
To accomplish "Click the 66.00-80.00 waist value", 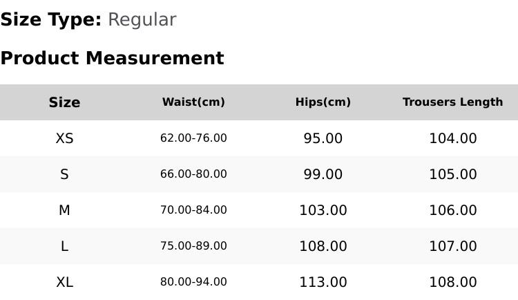I will [193, 174].
